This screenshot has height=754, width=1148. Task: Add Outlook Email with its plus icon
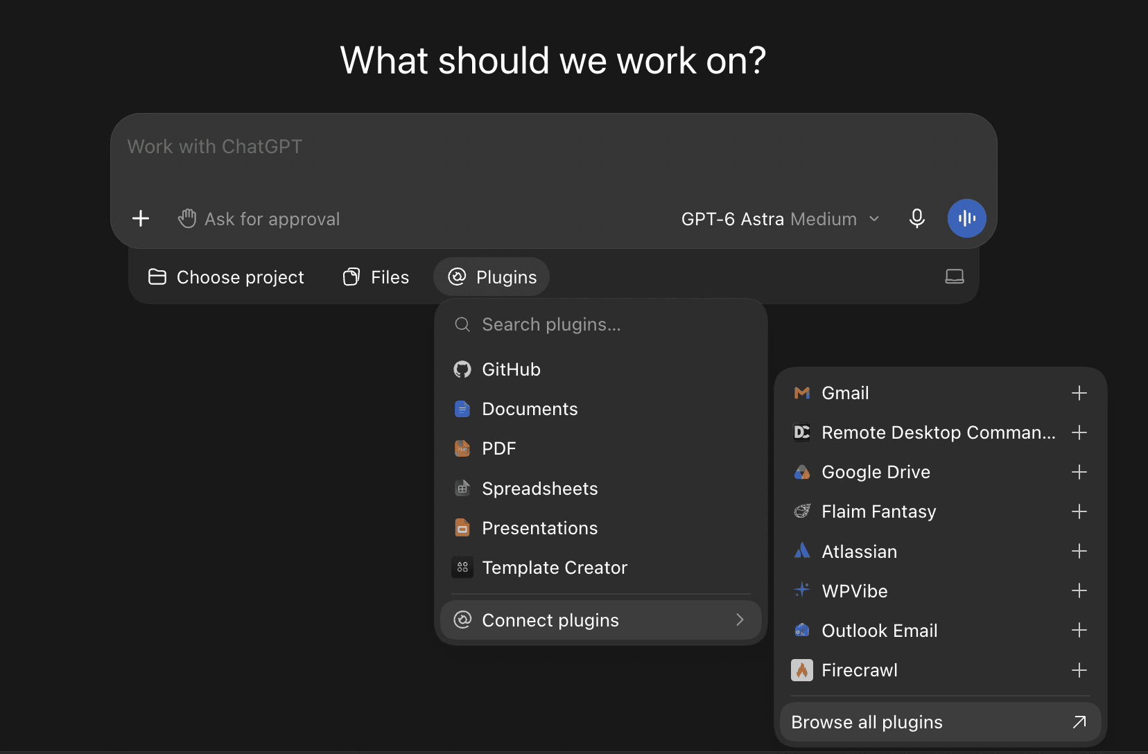[1079, 630]
